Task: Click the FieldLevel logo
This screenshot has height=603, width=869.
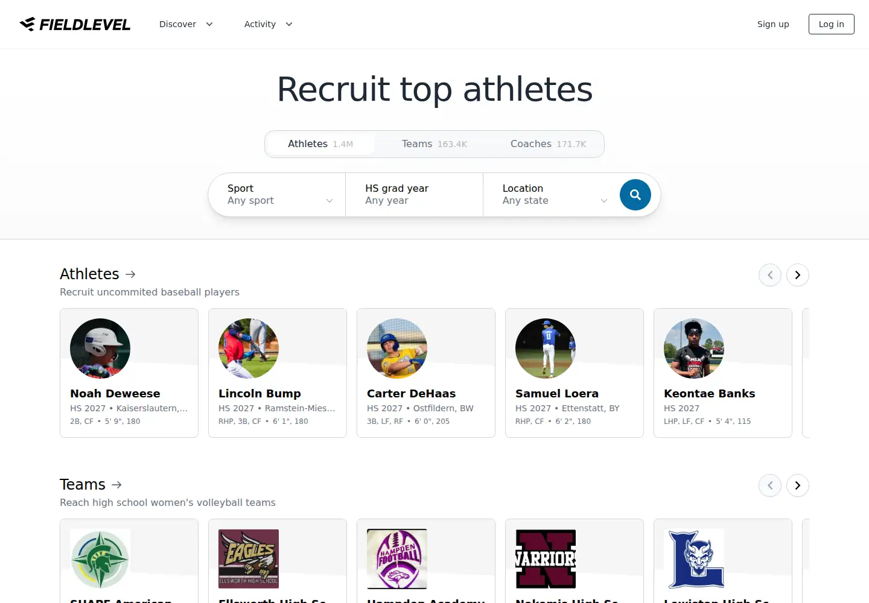Action: pos(75,24)
